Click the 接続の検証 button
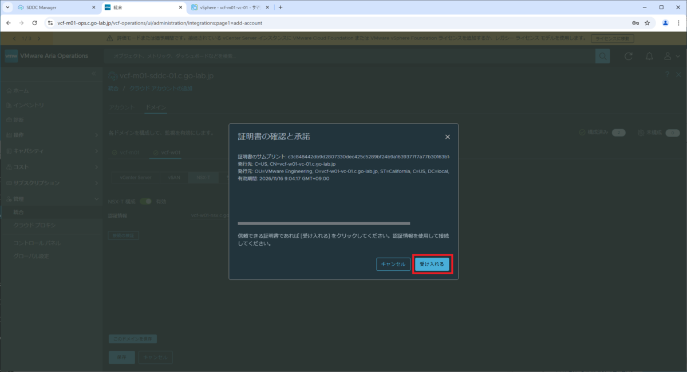The image size is (687, 372). click(x=123, y=235)
